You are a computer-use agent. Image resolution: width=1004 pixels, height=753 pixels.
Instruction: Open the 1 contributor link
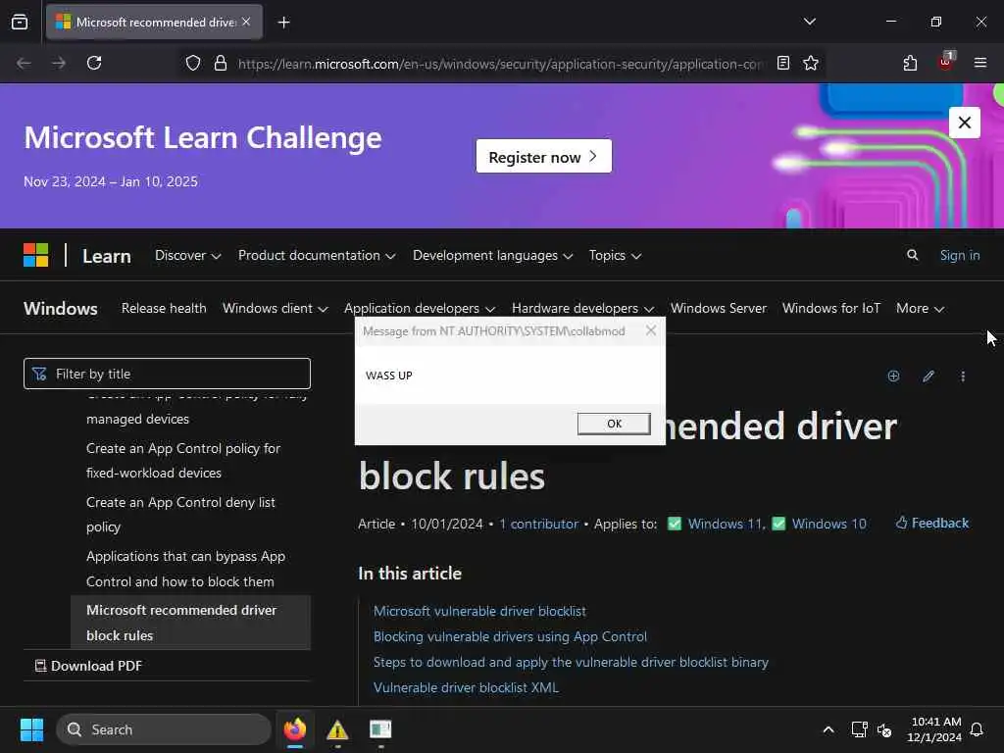[x=538, y=524]
